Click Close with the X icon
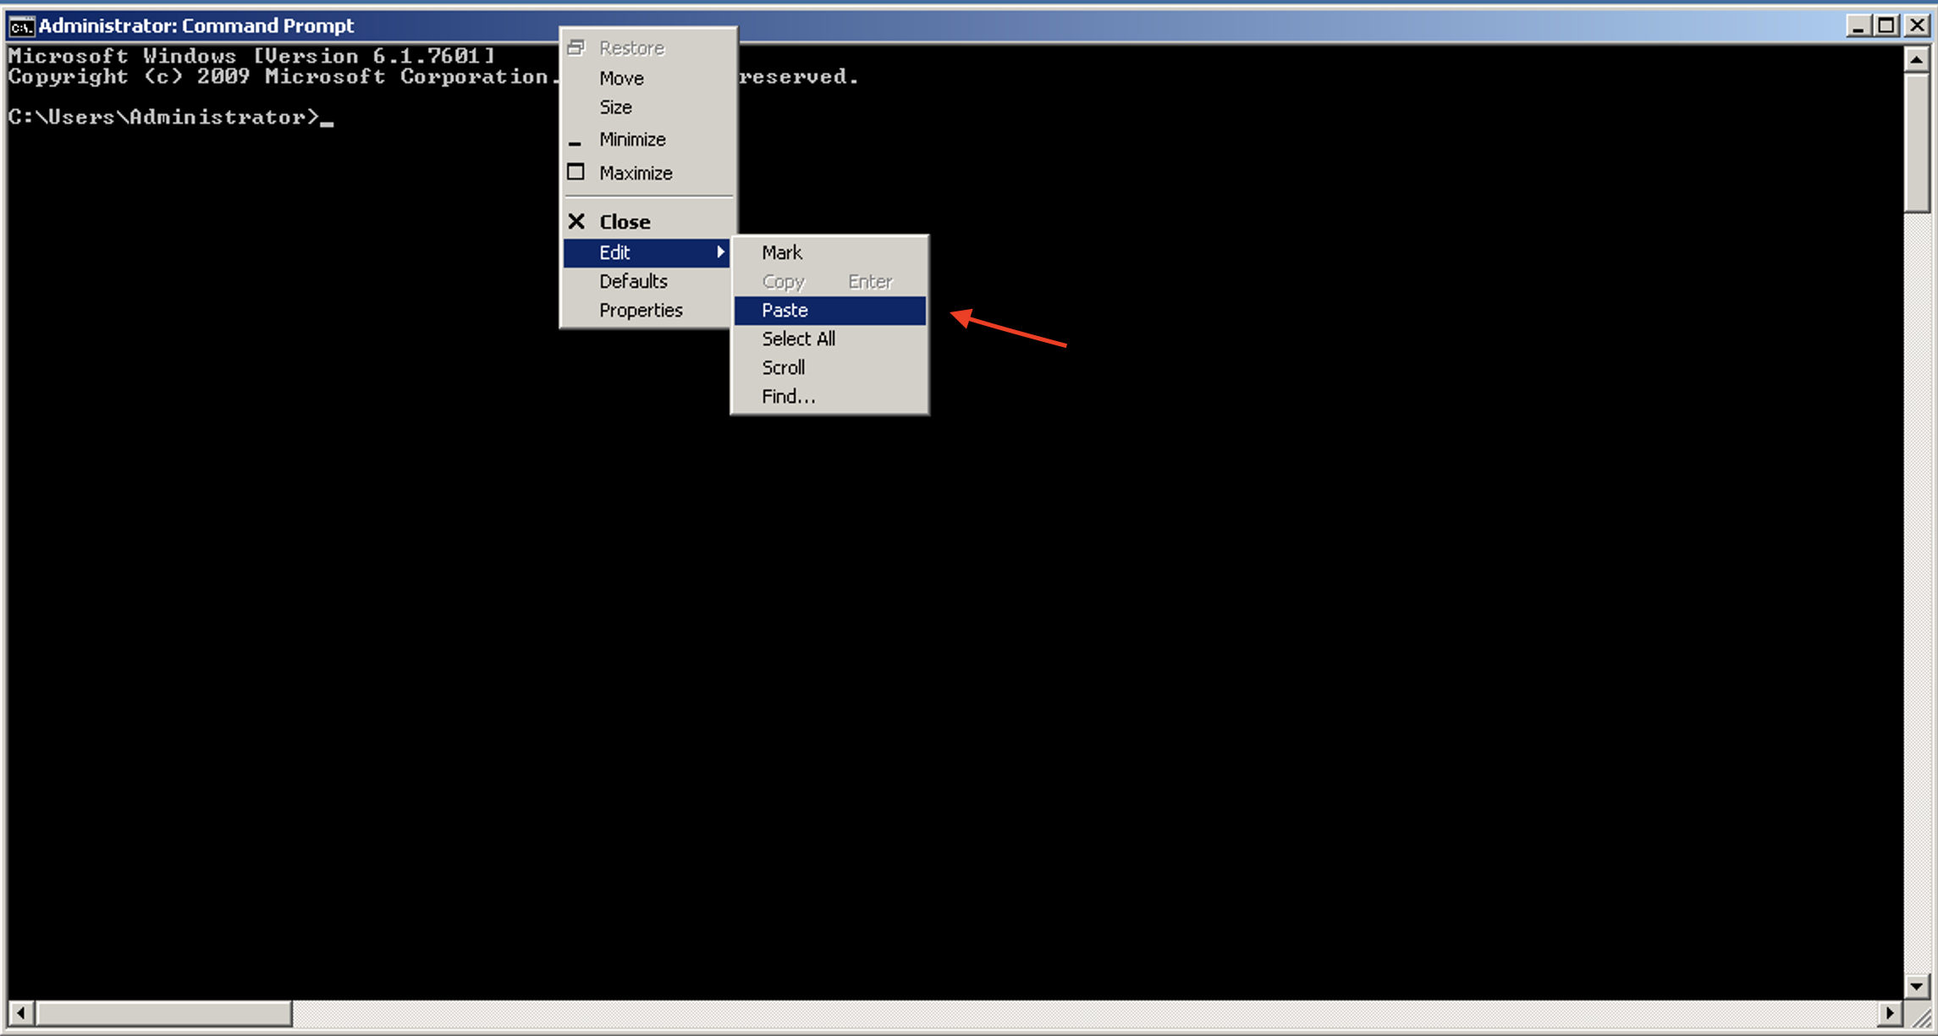 625,222
